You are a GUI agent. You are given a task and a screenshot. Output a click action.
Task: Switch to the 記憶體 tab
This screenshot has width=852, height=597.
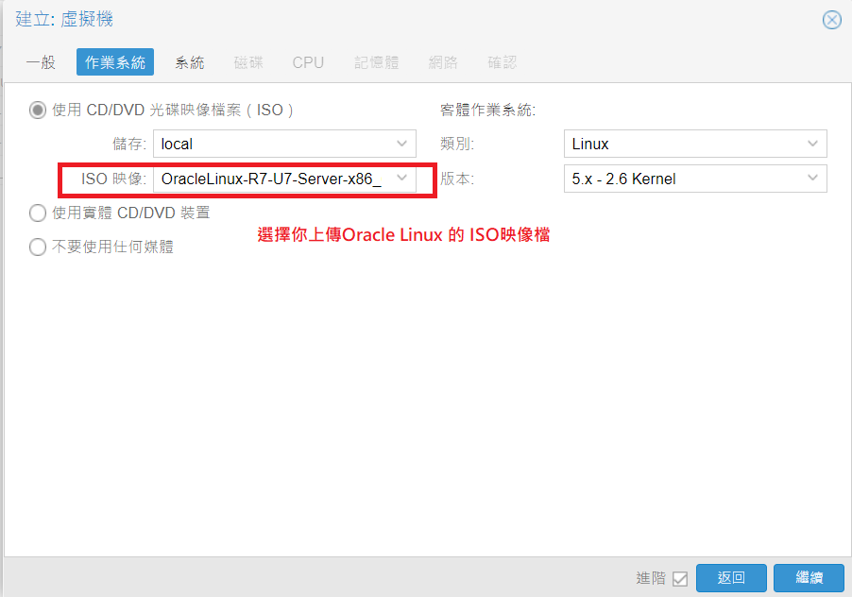[x=377, y=63]
